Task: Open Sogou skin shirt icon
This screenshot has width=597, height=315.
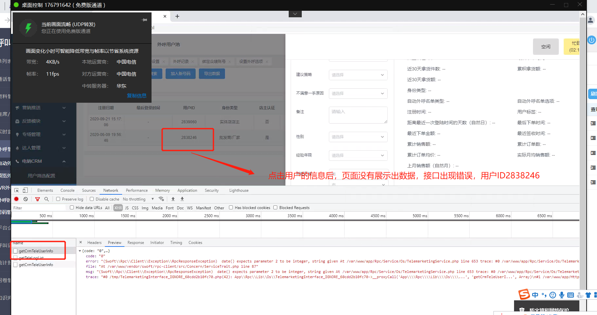Action: click(x=588, y=295)
